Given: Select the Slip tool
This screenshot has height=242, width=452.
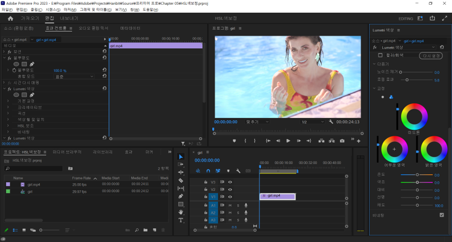Looking at the screenshot, I should click(x=181, y=188).
